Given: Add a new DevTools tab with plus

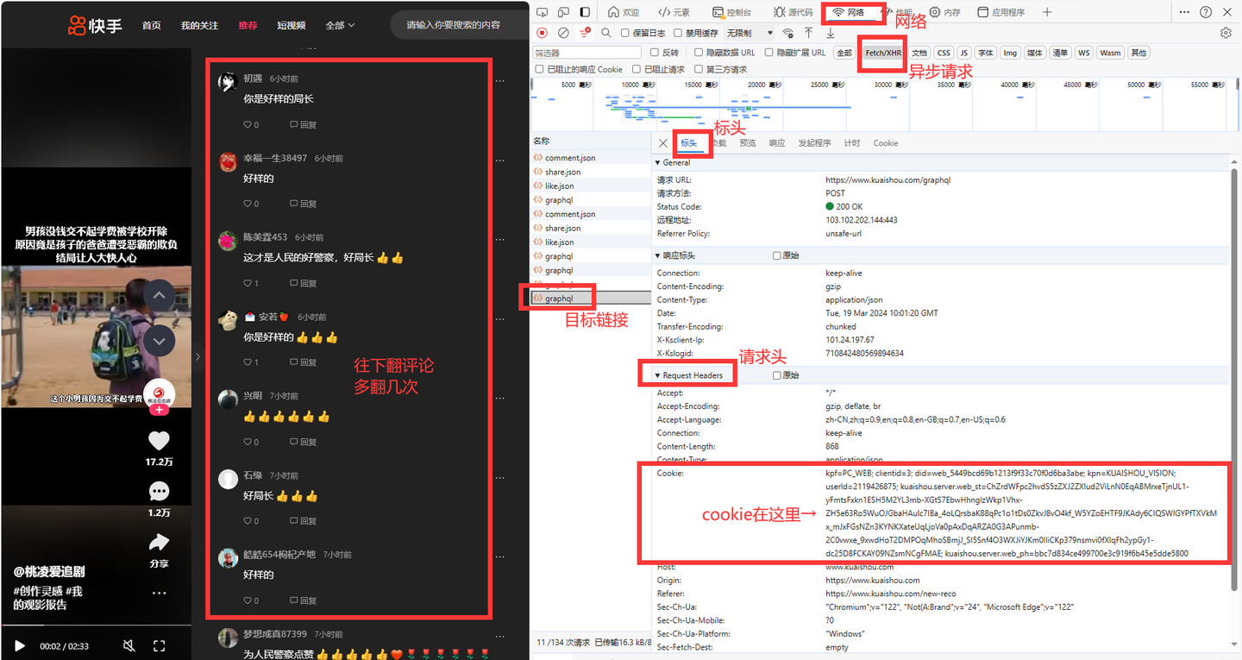Looking at the screenshot, I should coord(1047,12).
